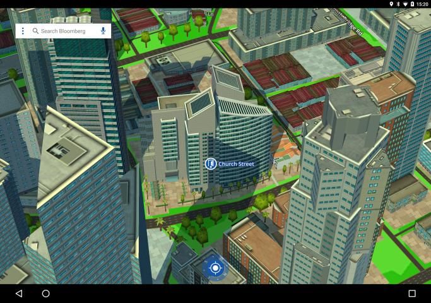
Task: Tap the Bluetooth status bar icon
Action: [398, 4]
